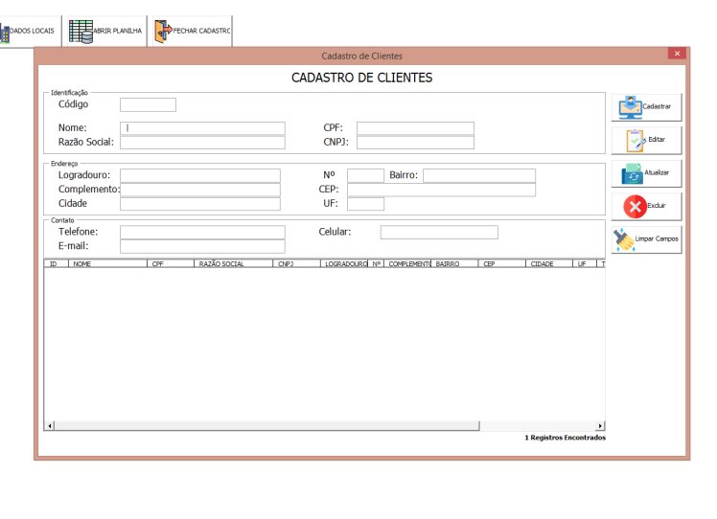The image size is (717, 519).
Task: Click the Cidade input field
Action: pyautogui.click(x=199, y=204)
